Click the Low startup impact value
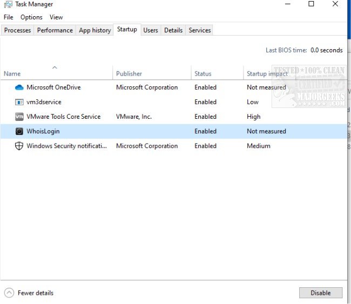Image resolution: width=351 pixels, height=304 pixels. (x=253, y=102)
